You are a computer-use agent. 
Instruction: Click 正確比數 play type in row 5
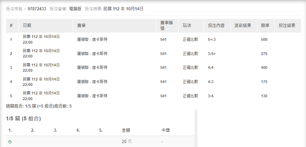tap(190, 96)
